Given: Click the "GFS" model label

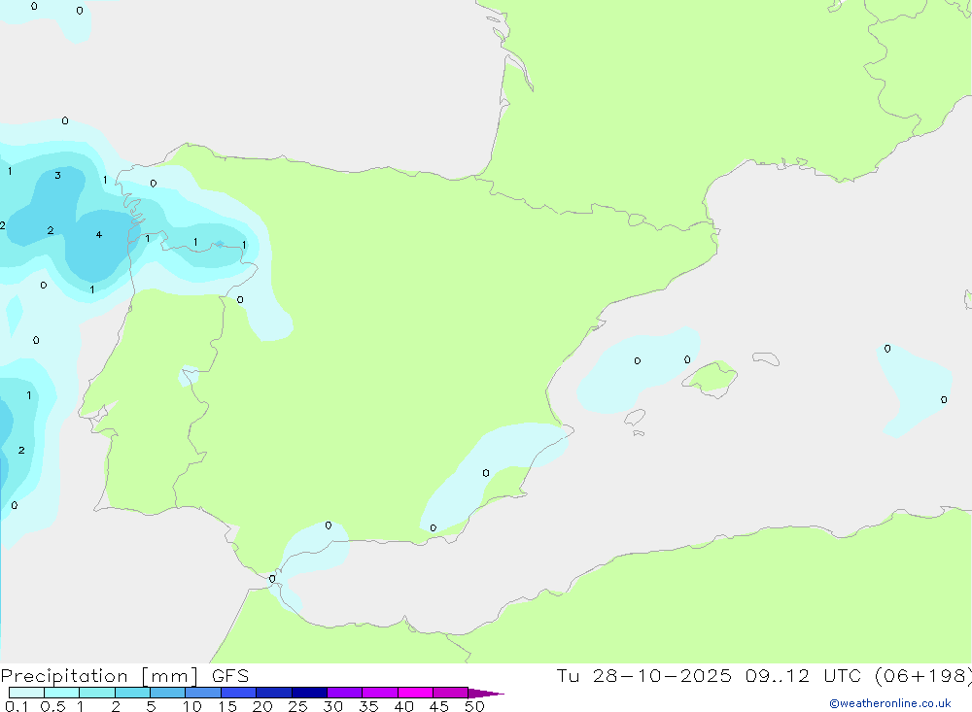Looking at the screenshot, I should [x=230, y=676].
